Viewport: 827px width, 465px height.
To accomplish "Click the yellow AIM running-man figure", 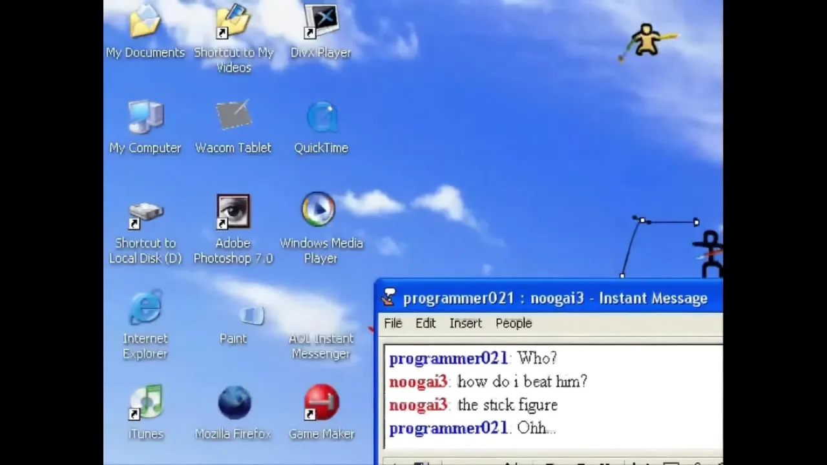I will tap(648, 41).
